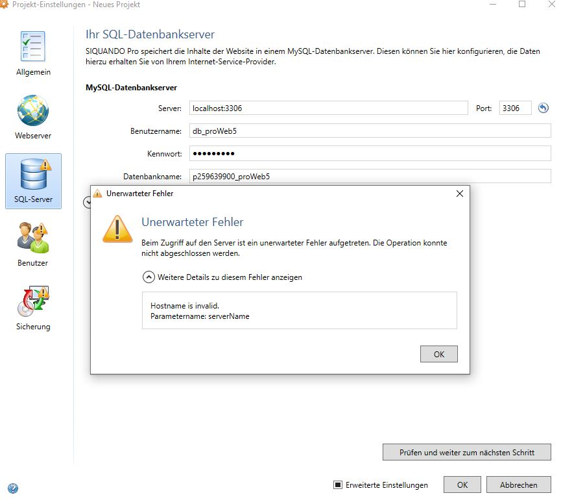561x504 pixels.
Task: Click the Ihr SQL-Datenbankserver heading
Action: pos(150,34)
